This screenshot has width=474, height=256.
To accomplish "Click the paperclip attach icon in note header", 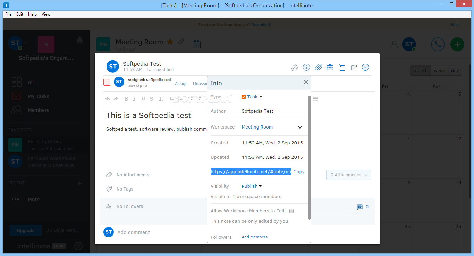I will click(318, 67).
